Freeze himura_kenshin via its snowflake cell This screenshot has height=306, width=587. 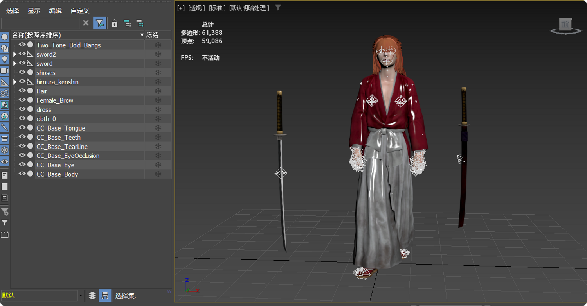point(158,82)
